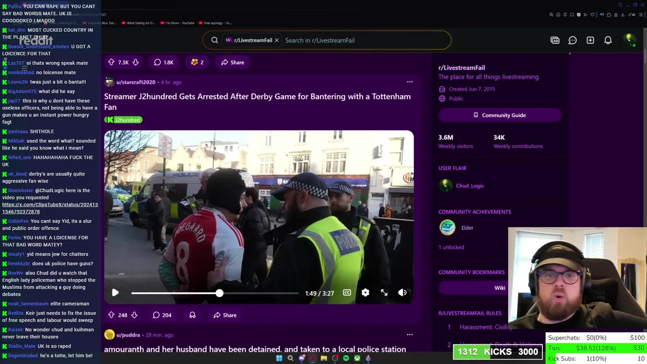This screenshot has width=647, height=364.
Task: Share the top post with 1.8K comments
Action: (233, 62)
